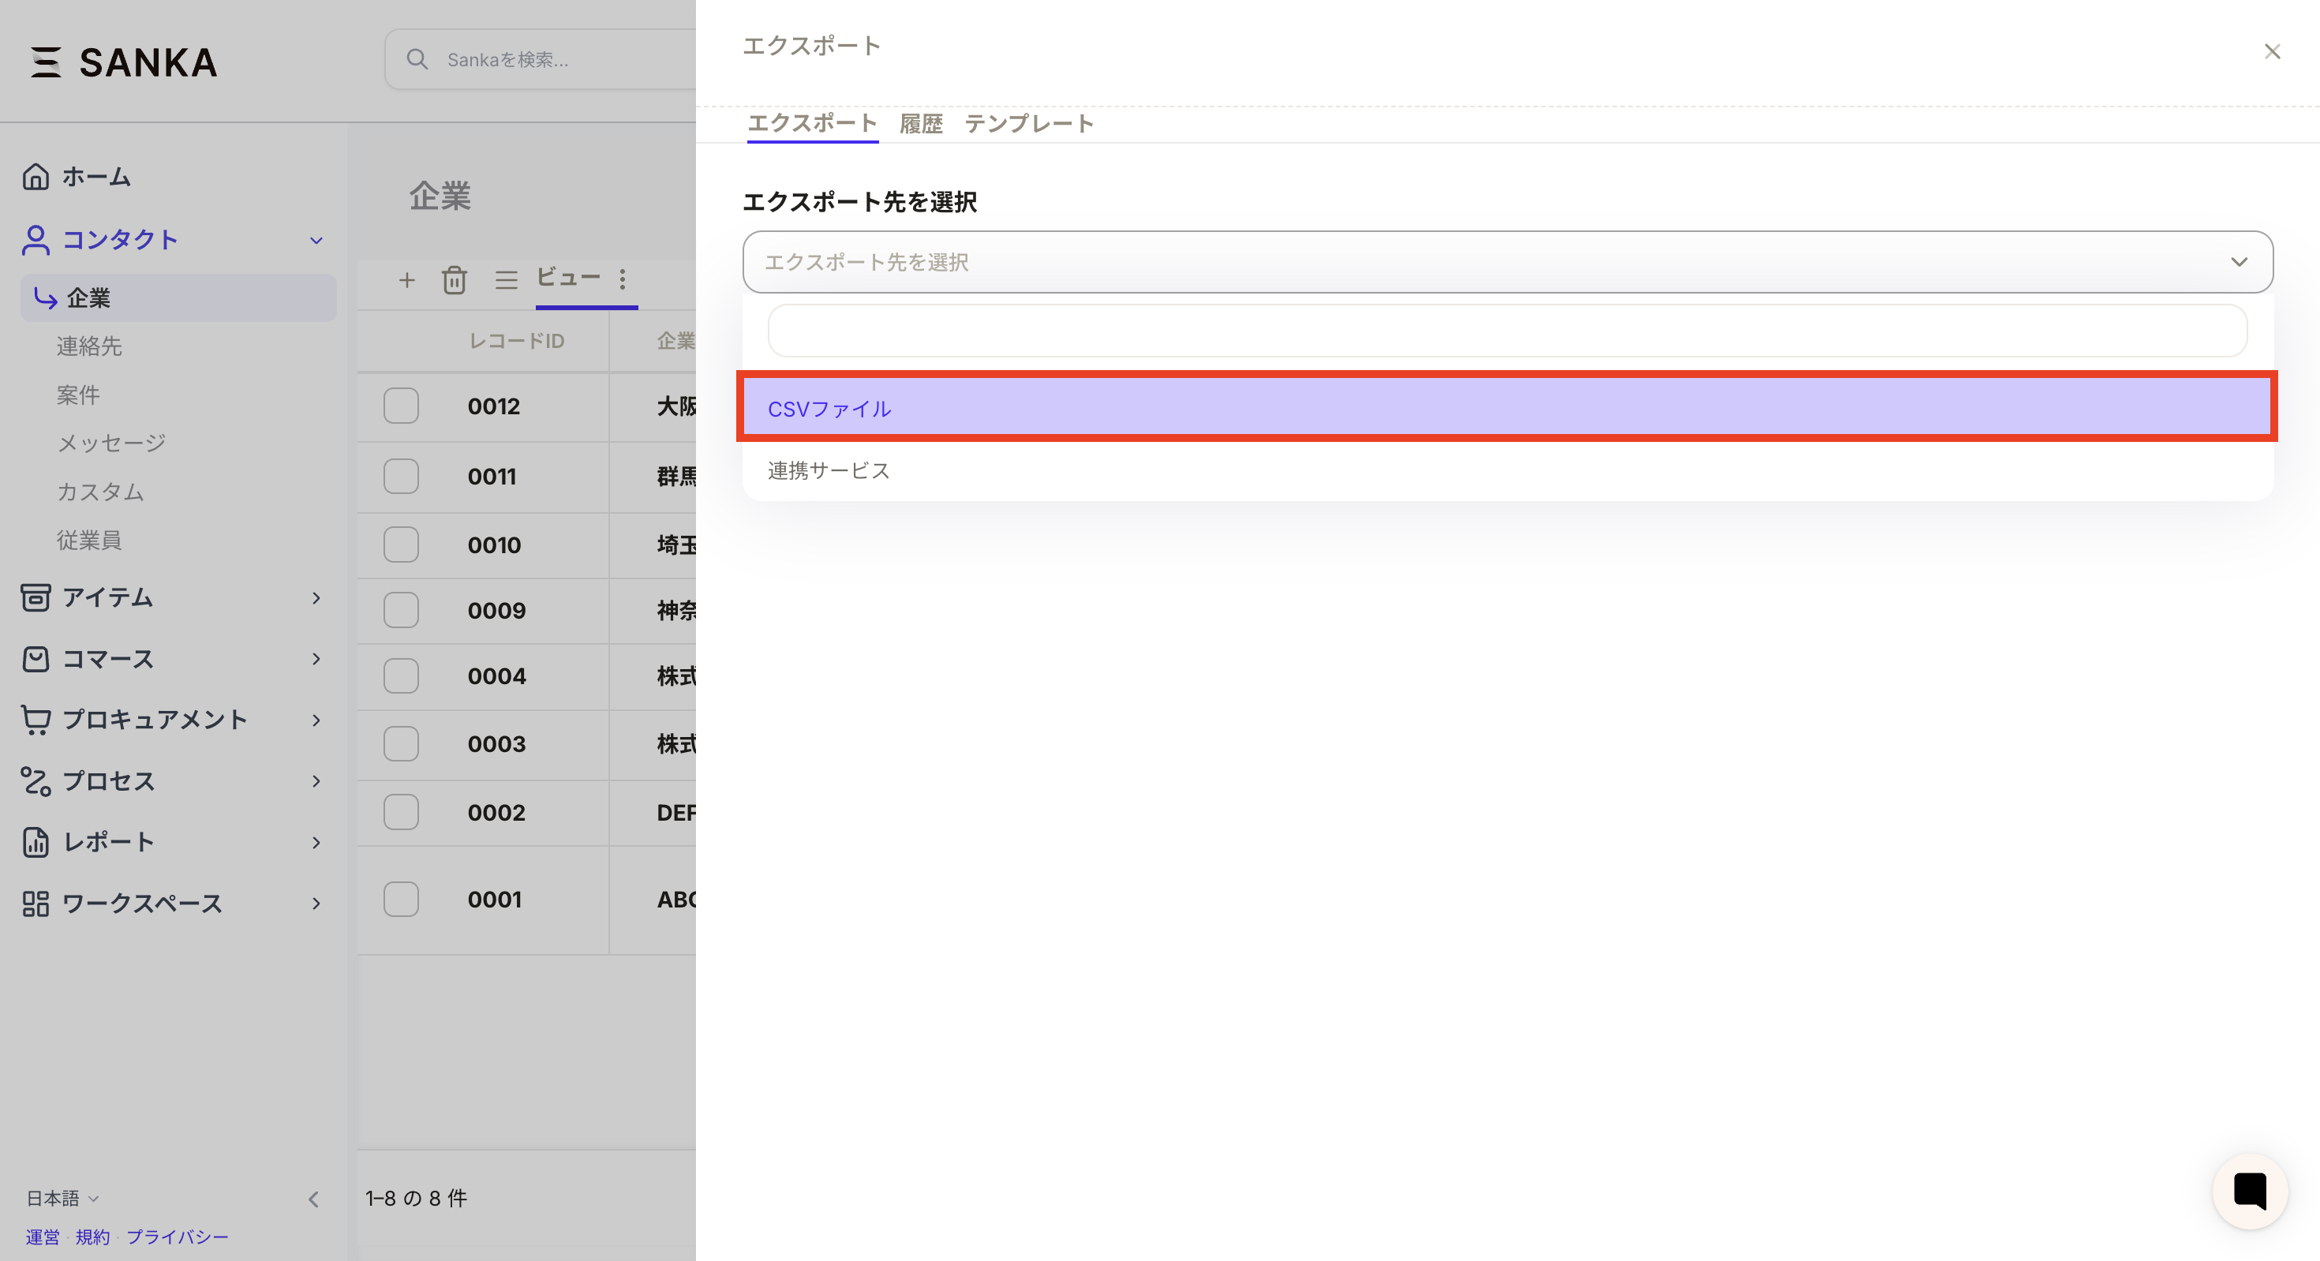This screenshot has height=1261, width=2320.
Task: Check the checkbox for record 0012
Action: pyautogui.click(x=401, y=406)
